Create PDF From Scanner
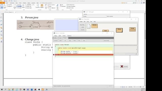The image size is (162, 91). pyautogui.click(x=51, y=5)
